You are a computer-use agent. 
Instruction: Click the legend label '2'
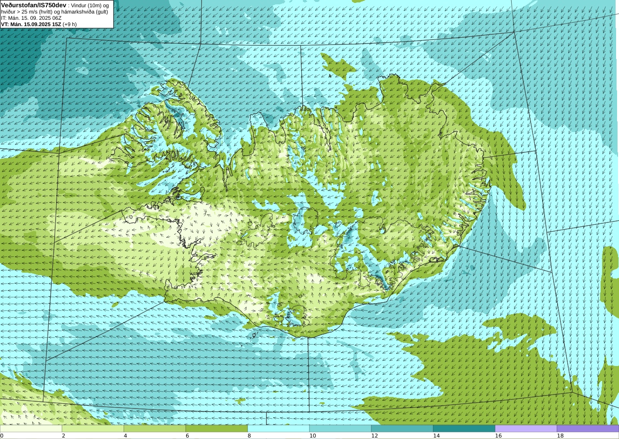63,436
